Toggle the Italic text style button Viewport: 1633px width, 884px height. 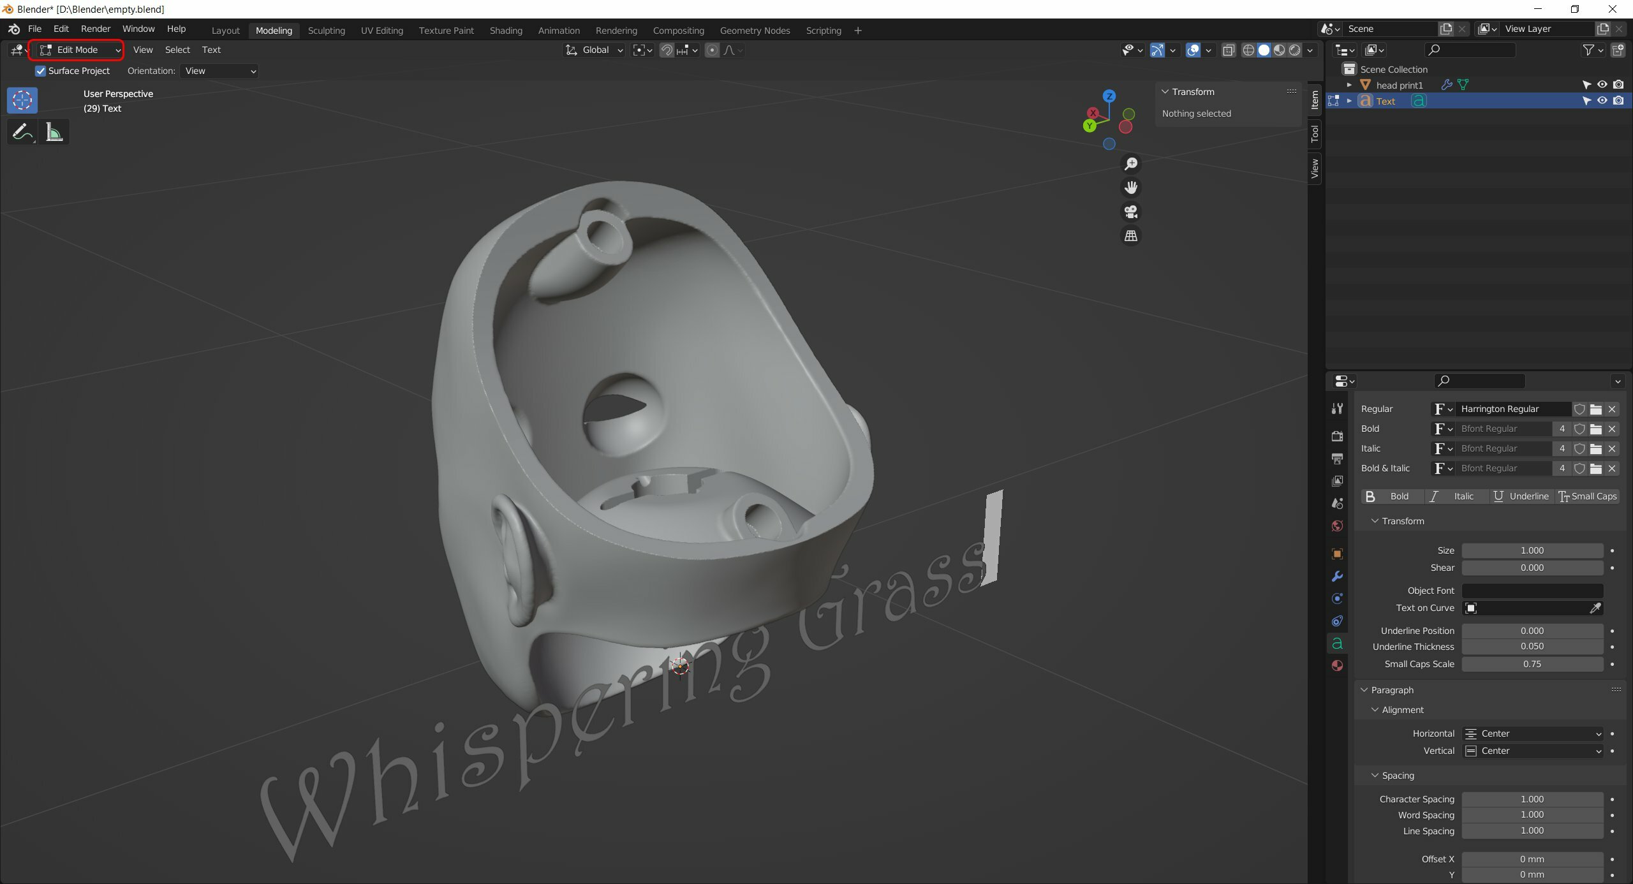coord(1458,496)
